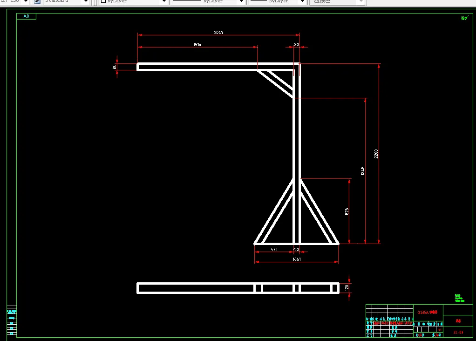This screenshot has height=341, width=476.
Task: Click the ByLayer color swatch box
Action: point(103,1)
